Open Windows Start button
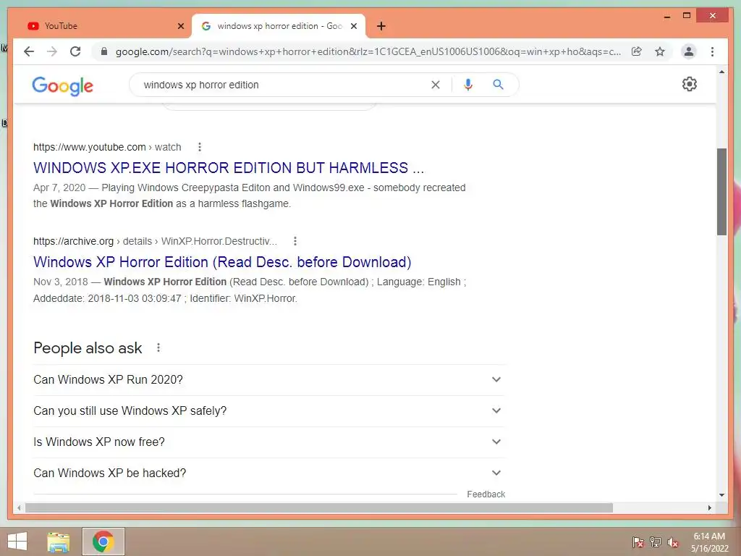Viewport: 741px width, 556px height. pos(17,542)
